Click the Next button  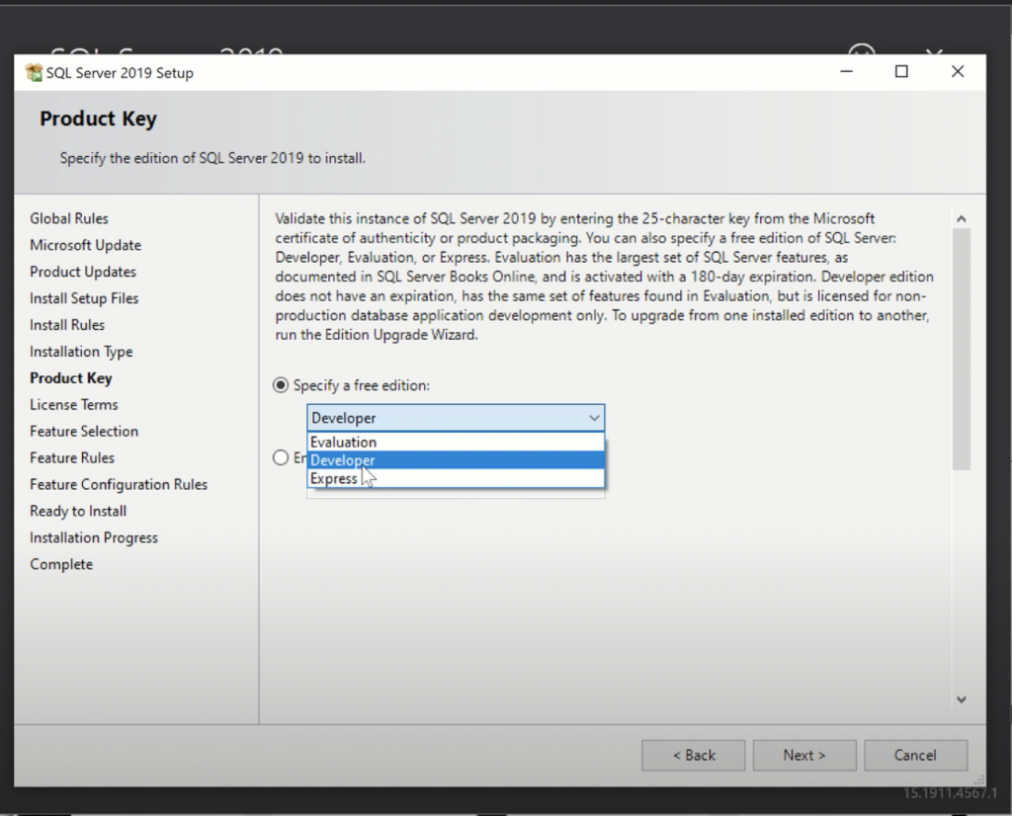tap(804, 755)
